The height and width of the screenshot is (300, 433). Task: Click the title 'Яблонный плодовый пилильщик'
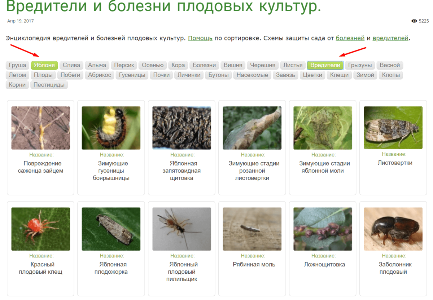[x=181, y=272]
